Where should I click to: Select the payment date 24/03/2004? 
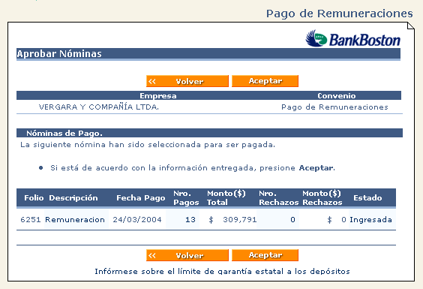coord(137,220)
